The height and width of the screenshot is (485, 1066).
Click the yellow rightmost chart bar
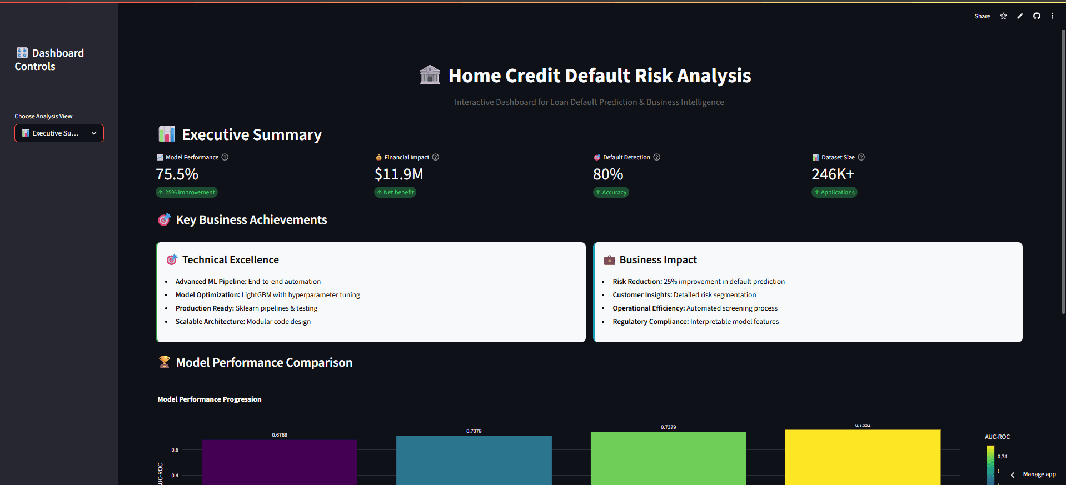point(863,457)
